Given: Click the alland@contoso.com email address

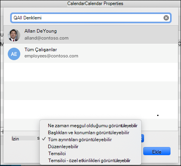Looking at the screenshot, I should tap(46, 38).
